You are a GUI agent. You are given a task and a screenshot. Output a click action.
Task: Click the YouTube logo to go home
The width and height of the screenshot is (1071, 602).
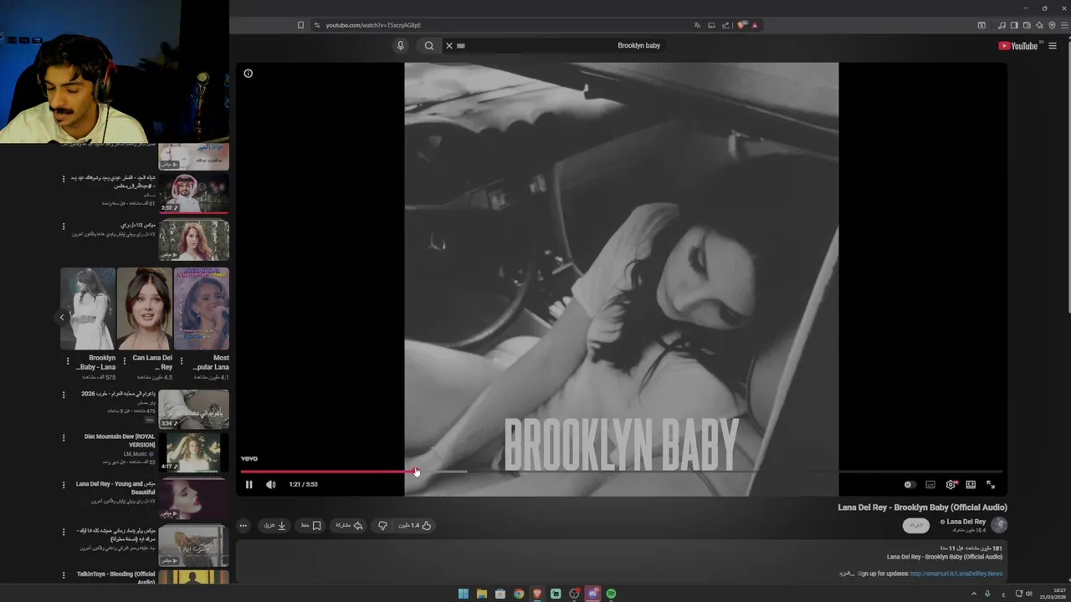coord(1017,46)
